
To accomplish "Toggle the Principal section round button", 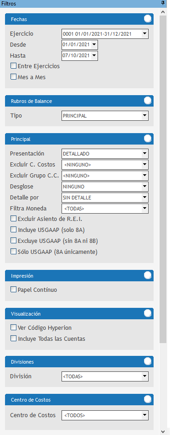I will pyautogui.click(x=148, y=139).
